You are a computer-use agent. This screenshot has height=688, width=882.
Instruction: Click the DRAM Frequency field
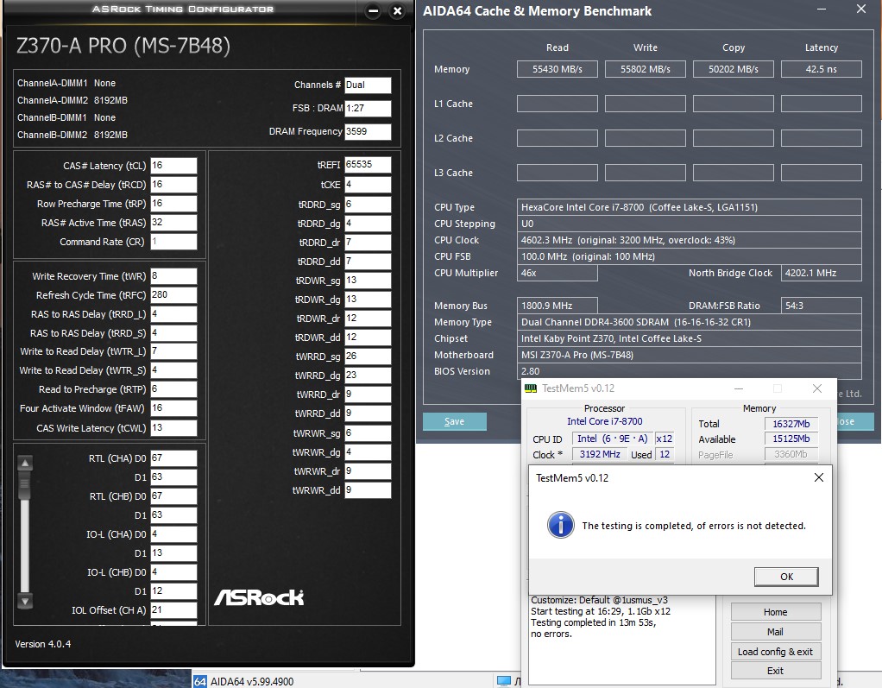coord(368,131)
